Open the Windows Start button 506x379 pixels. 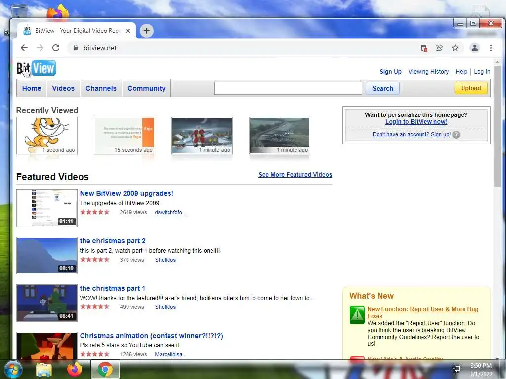tap(13, 369)
